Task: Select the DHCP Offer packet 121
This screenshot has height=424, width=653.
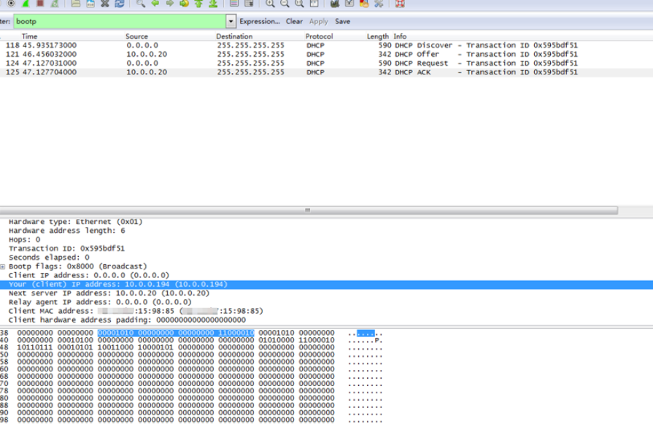Action: pyautogui.click(x=327, y=54)
